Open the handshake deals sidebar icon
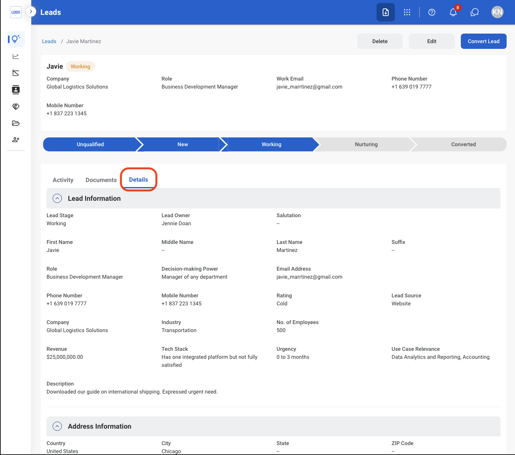 click(x=16, y=106)
